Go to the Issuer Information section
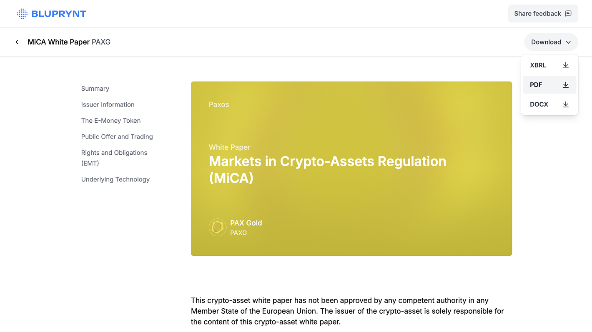The image size is (592, 332). [108, 105]
